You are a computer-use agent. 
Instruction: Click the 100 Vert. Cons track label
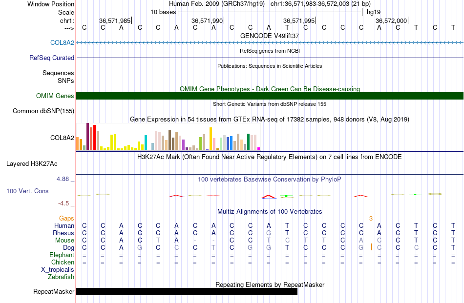coord(27,191)
